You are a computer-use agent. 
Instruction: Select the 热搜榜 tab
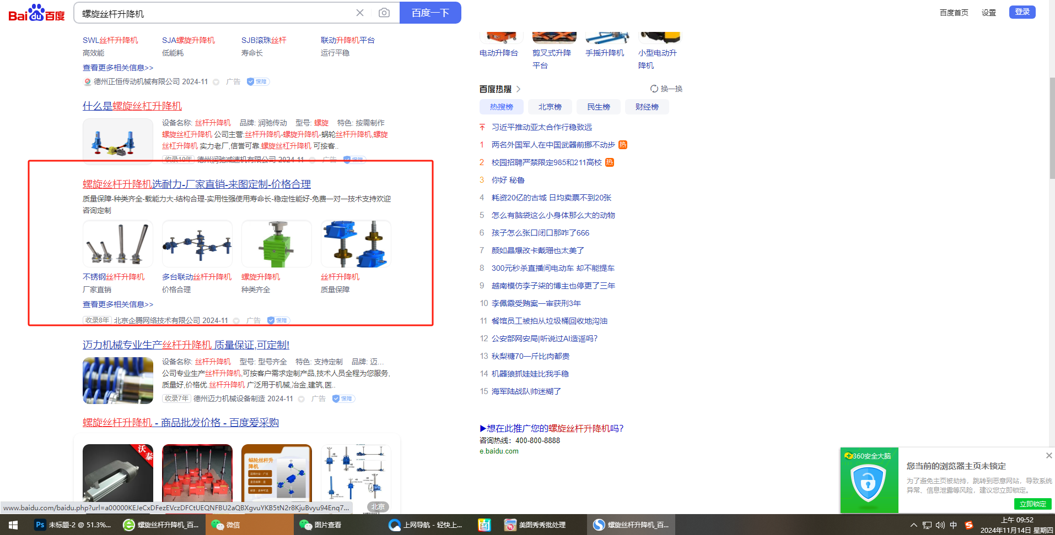click(502, 107)
